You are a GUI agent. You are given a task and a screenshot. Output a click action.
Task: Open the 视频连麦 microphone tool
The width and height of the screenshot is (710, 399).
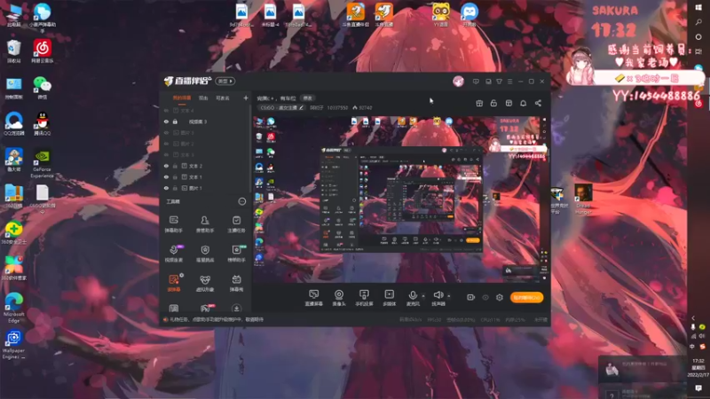(x=173, y=254)
